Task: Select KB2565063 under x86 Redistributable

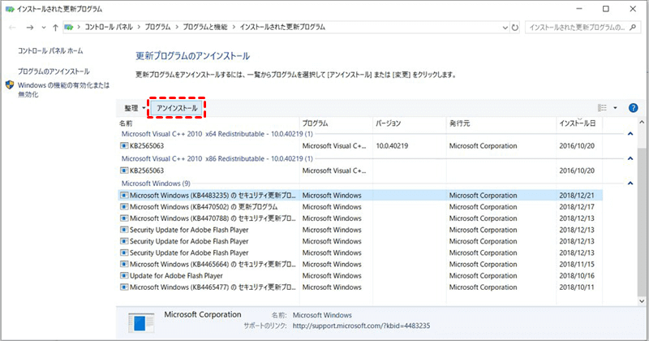Action: coord(360,170)
